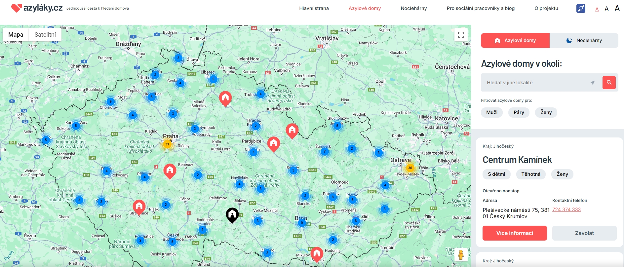Select the medium font size A
The height and width of the screenshot is (267, 624).
pos(606,9)
